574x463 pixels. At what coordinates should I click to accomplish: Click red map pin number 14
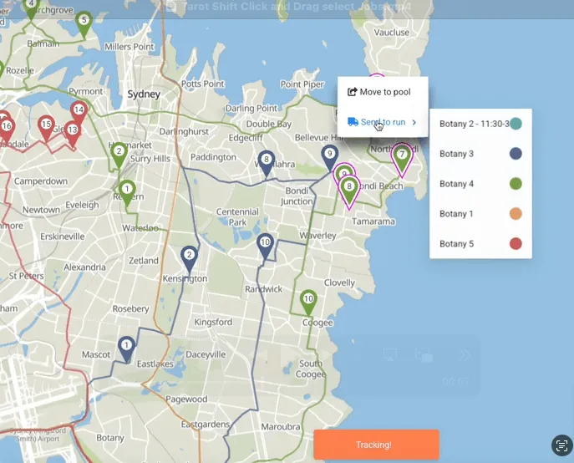point(79,114)
